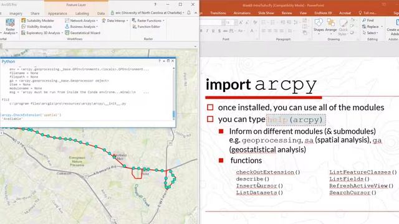Open the Appearance tab
Image resolution: width=399 pixels, height=224 pixels.
click(x=57, y=13)
